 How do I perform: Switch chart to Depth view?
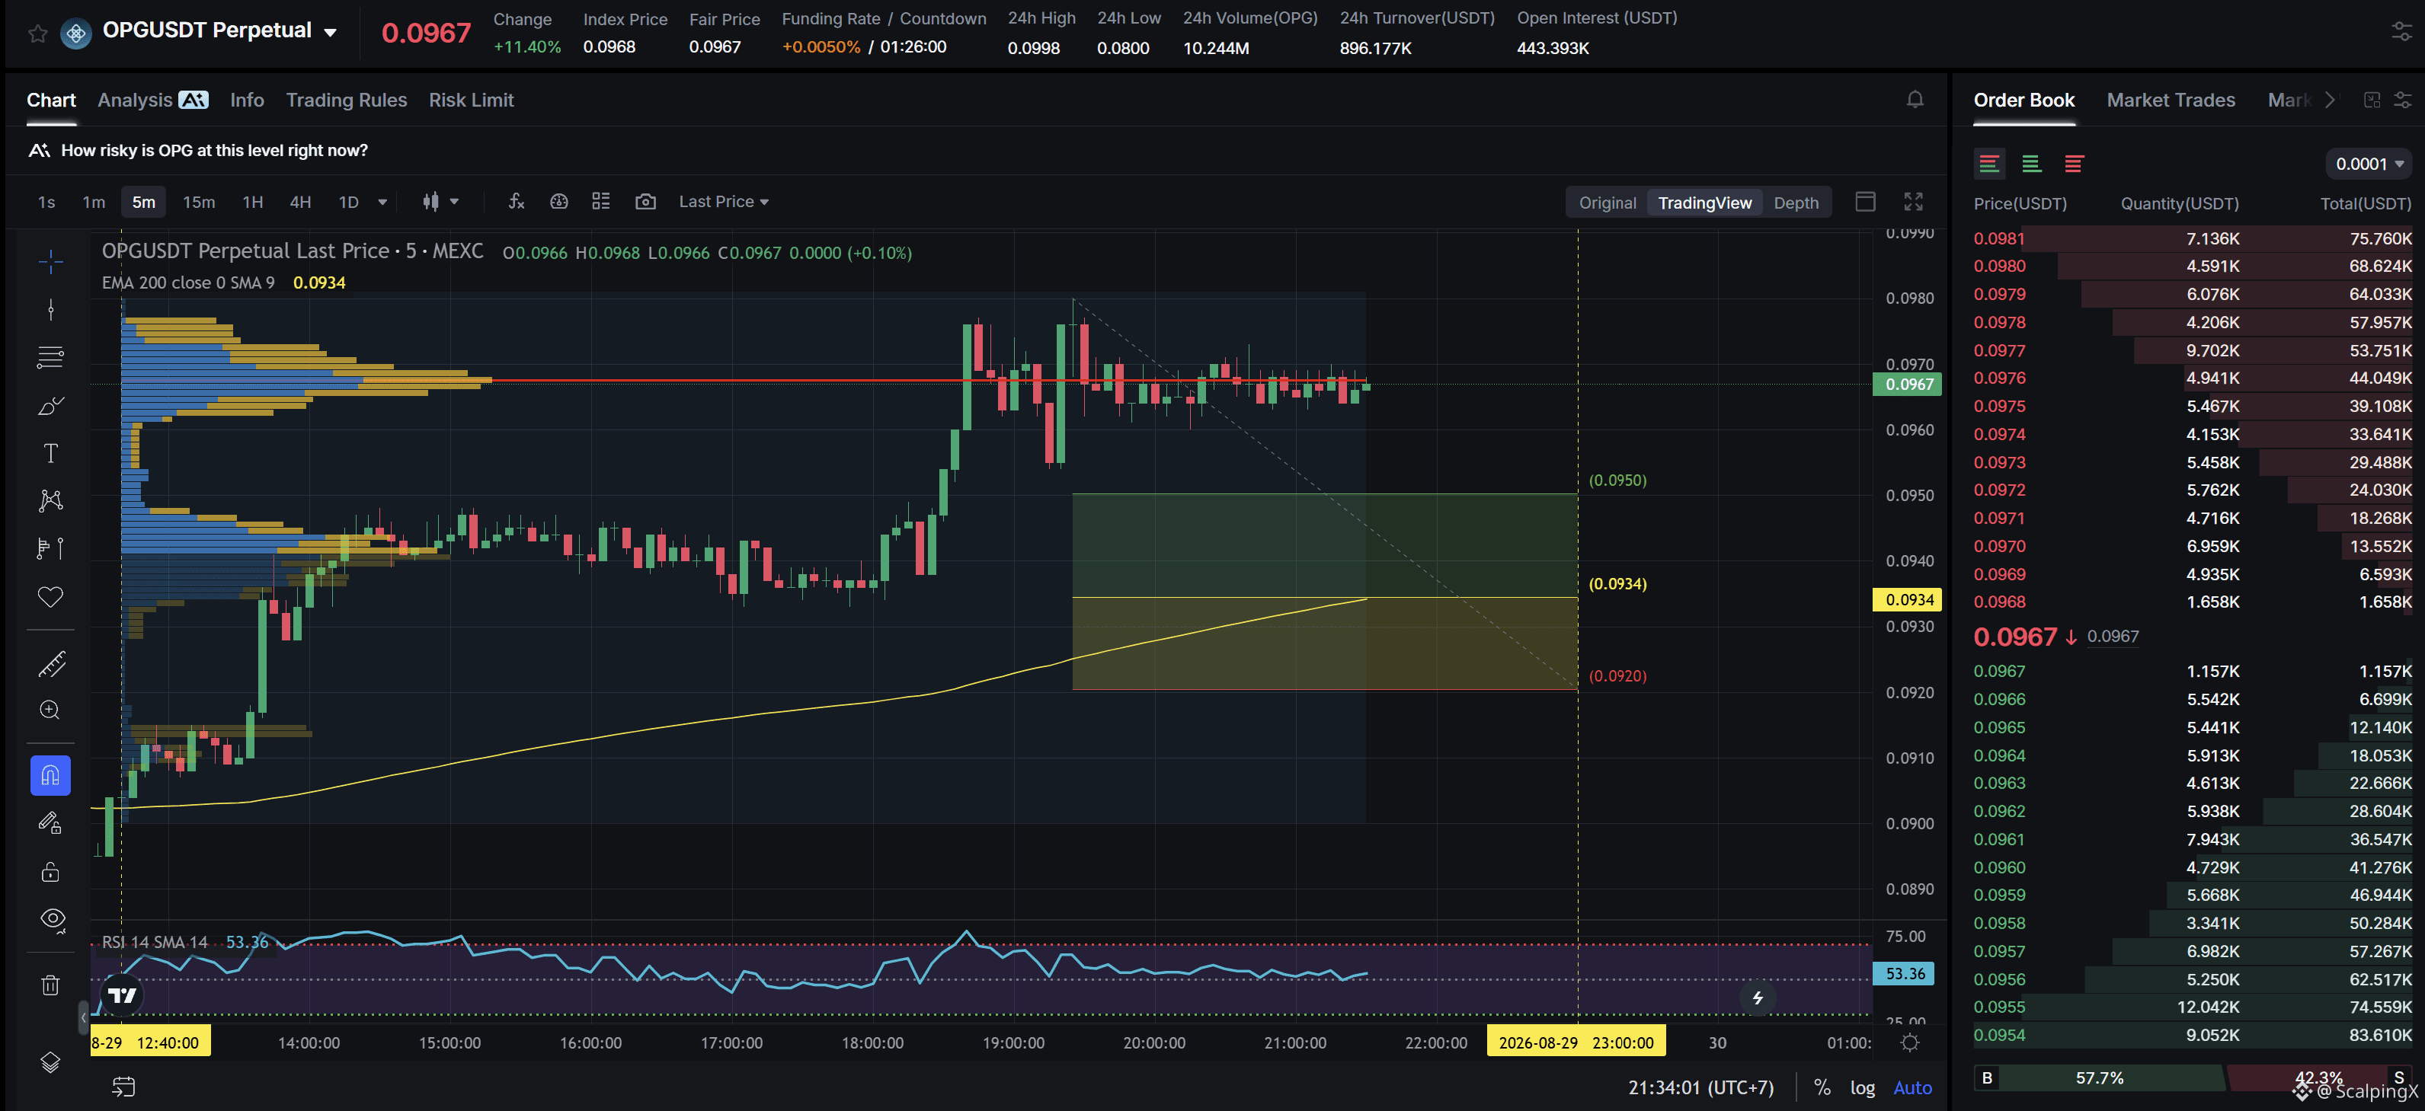pyautogui.click(x=1795, y=203)
